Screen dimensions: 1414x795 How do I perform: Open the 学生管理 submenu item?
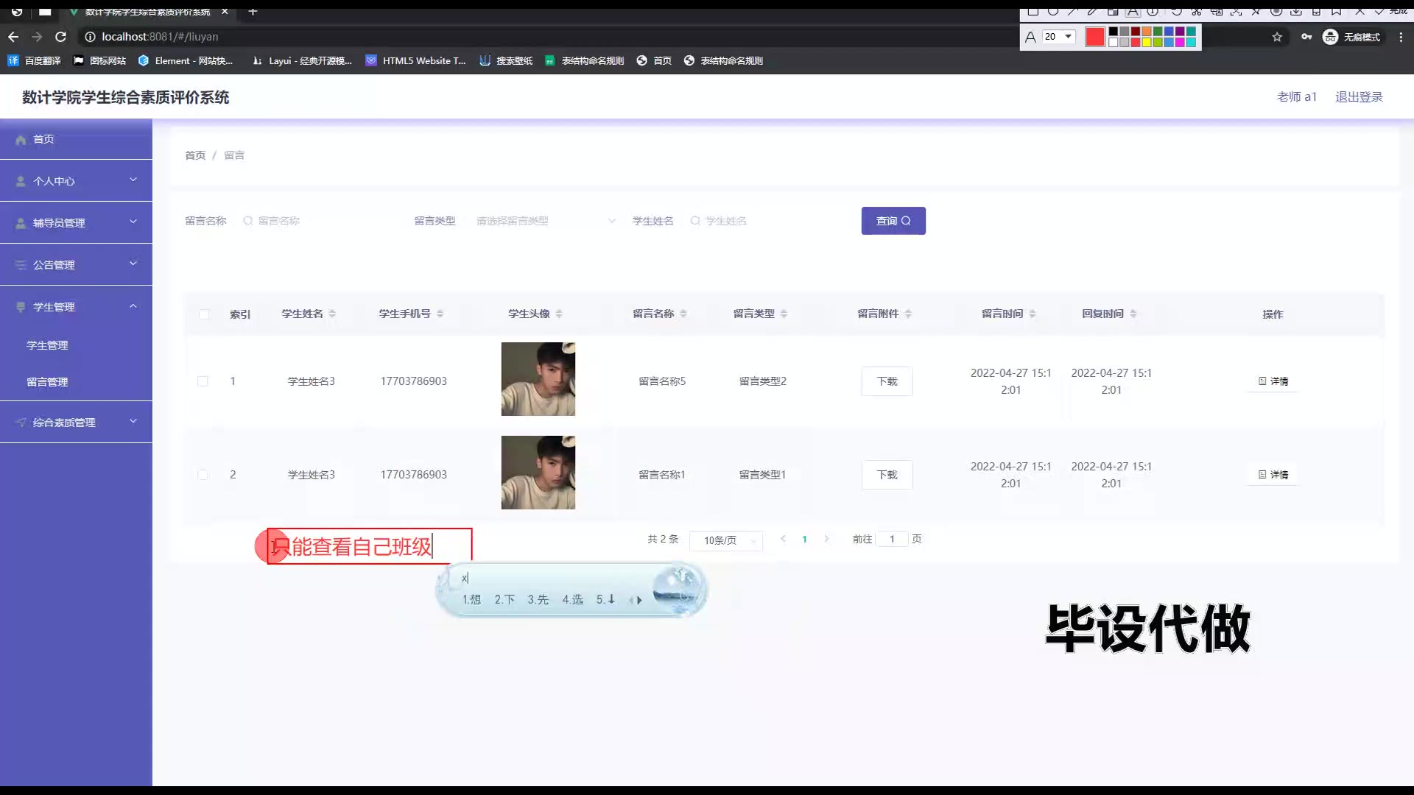tap(47, 345)
